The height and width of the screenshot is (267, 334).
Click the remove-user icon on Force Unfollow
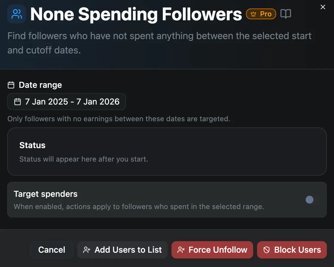click(x=181, y=250)
